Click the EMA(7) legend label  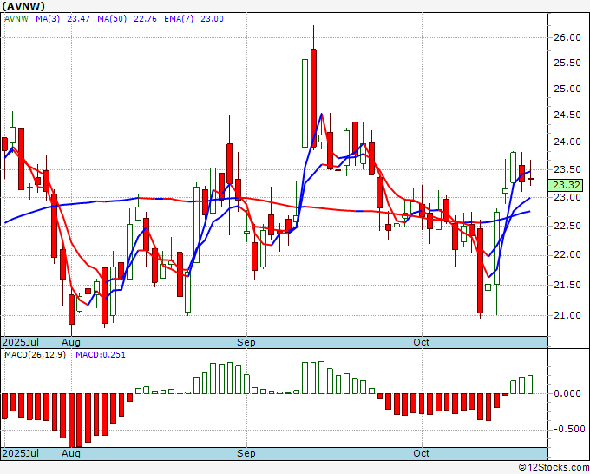click(x=179, y=19)
